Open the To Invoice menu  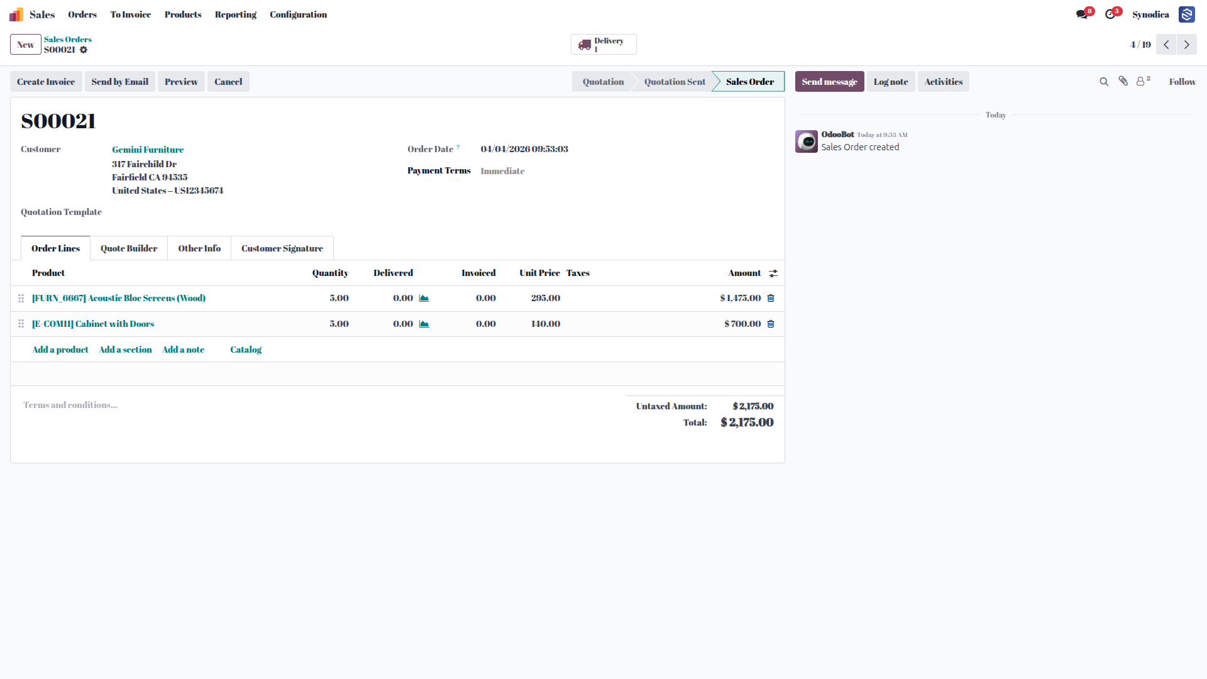pos(131,14)
